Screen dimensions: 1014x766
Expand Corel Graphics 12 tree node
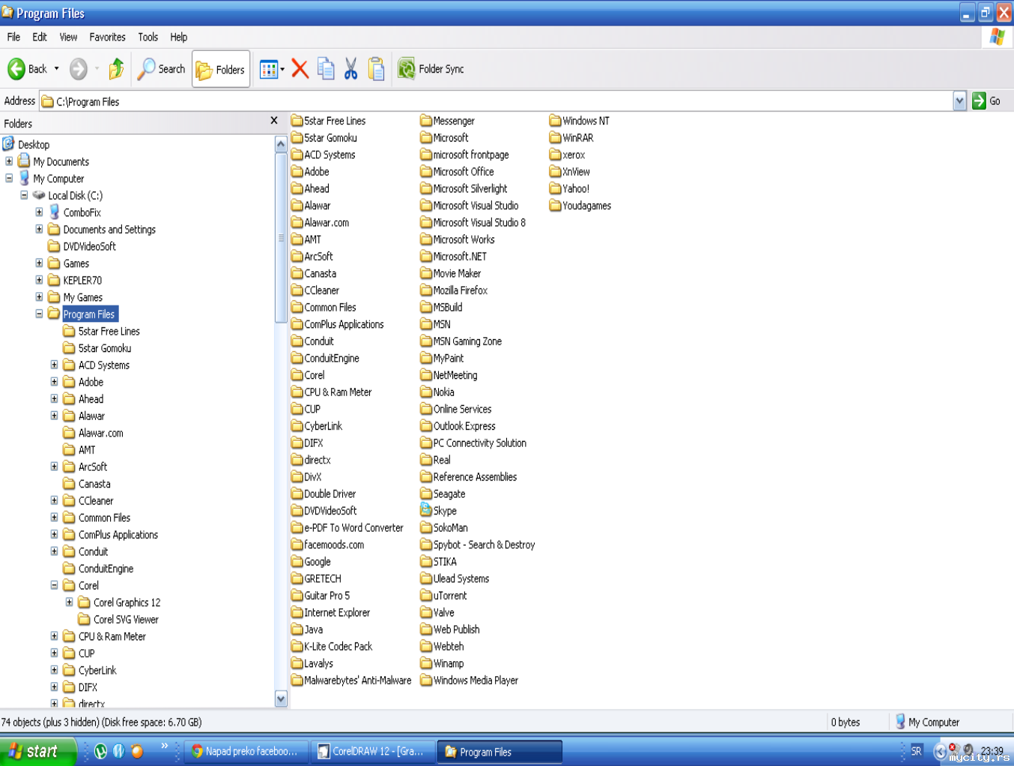tap(69, 602)
